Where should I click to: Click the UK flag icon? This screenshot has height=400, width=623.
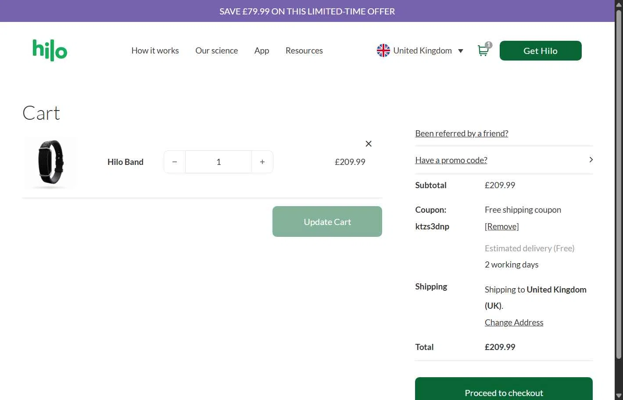click(383, 50)
